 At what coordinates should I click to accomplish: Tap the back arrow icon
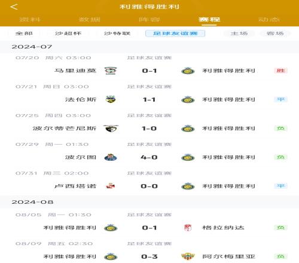14,7
